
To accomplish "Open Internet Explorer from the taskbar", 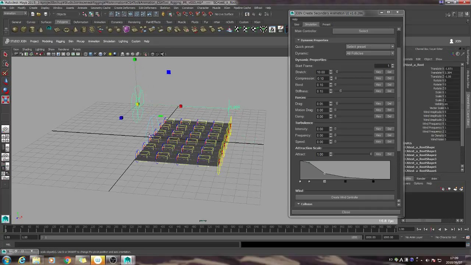I will click(x=22, y=260).
